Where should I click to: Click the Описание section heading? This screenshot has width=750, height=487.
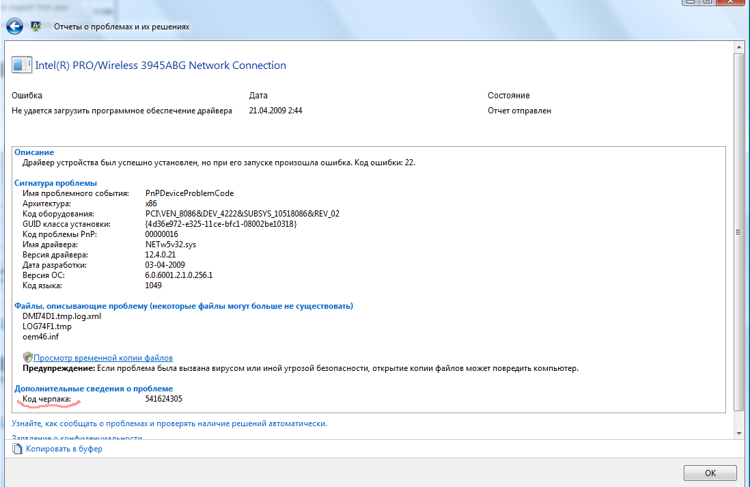[x=34, y=152]
